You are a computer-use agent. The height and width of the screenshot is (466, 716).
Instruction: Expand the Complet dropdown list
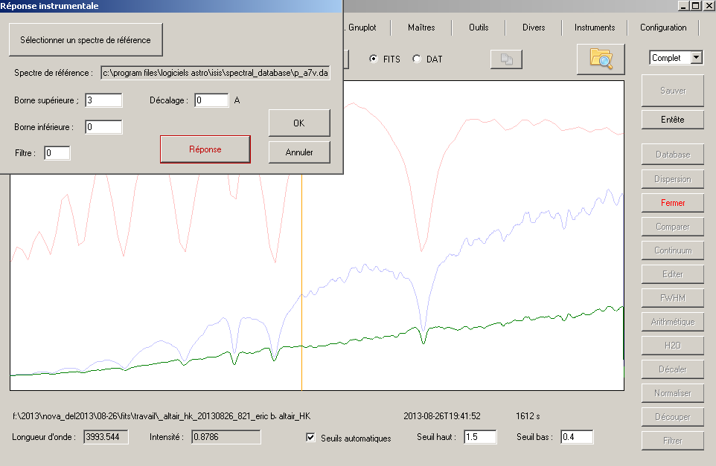point(696,58)
